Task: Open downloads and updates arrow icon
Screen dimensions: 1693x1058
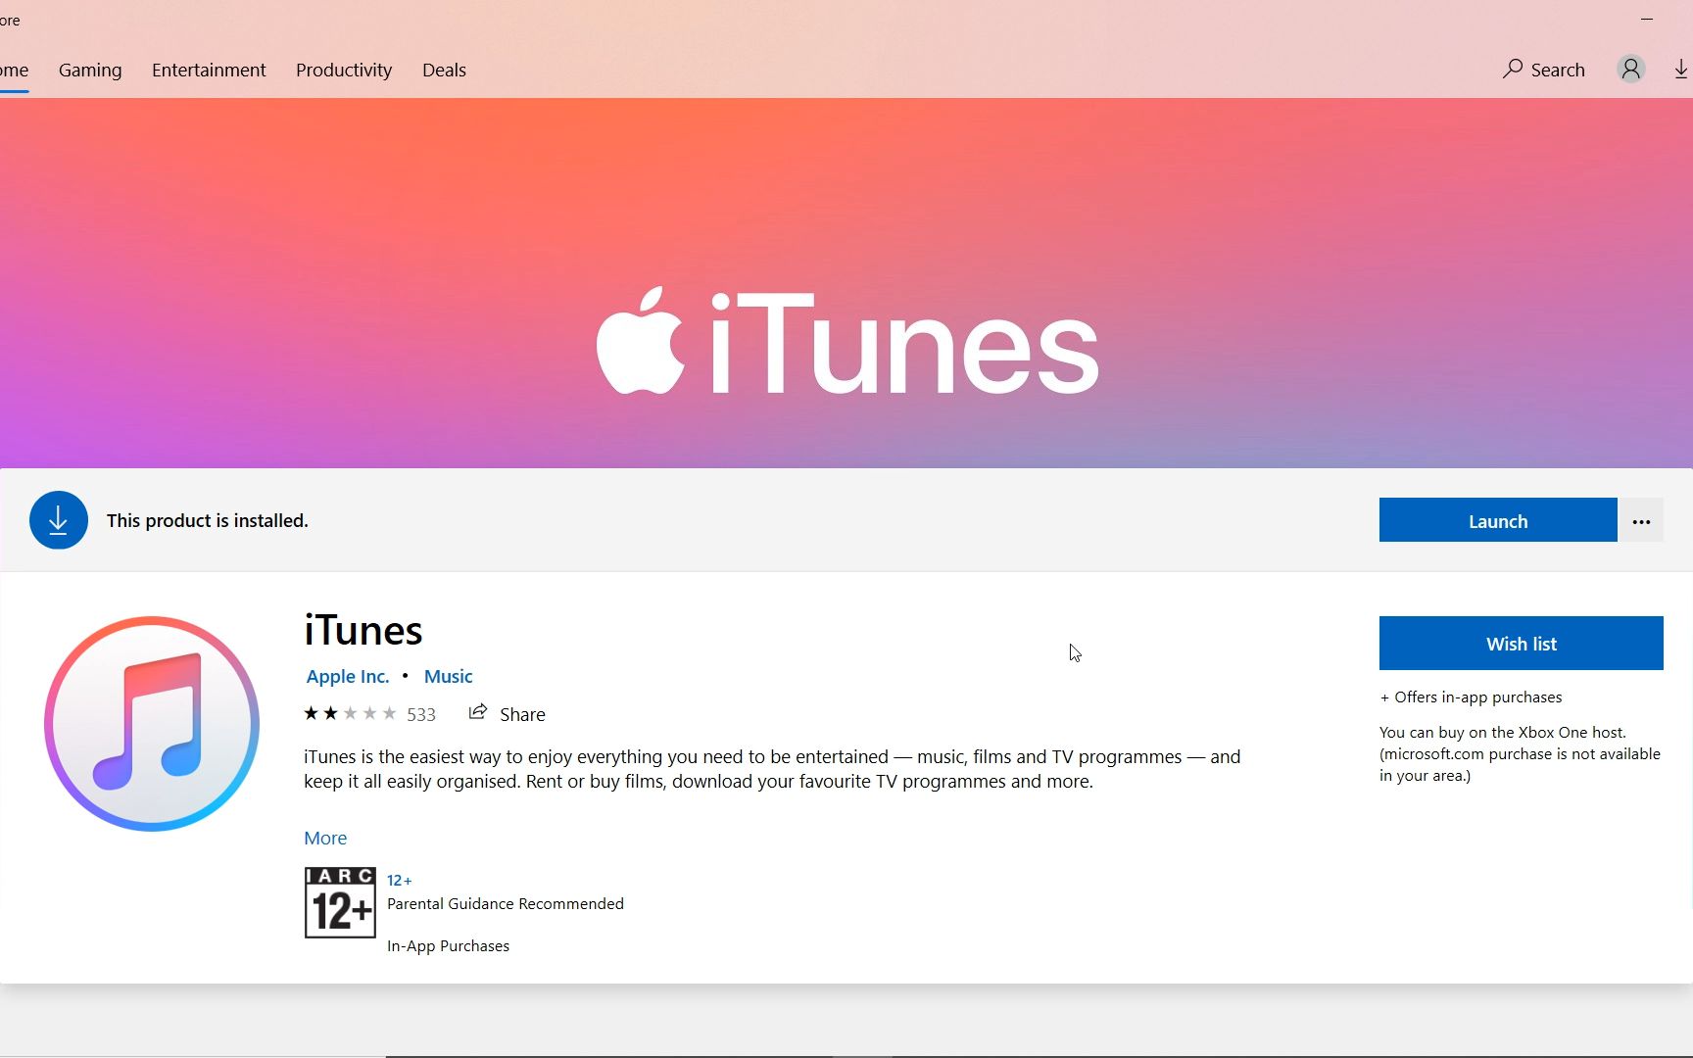Action: point(1681,70)
